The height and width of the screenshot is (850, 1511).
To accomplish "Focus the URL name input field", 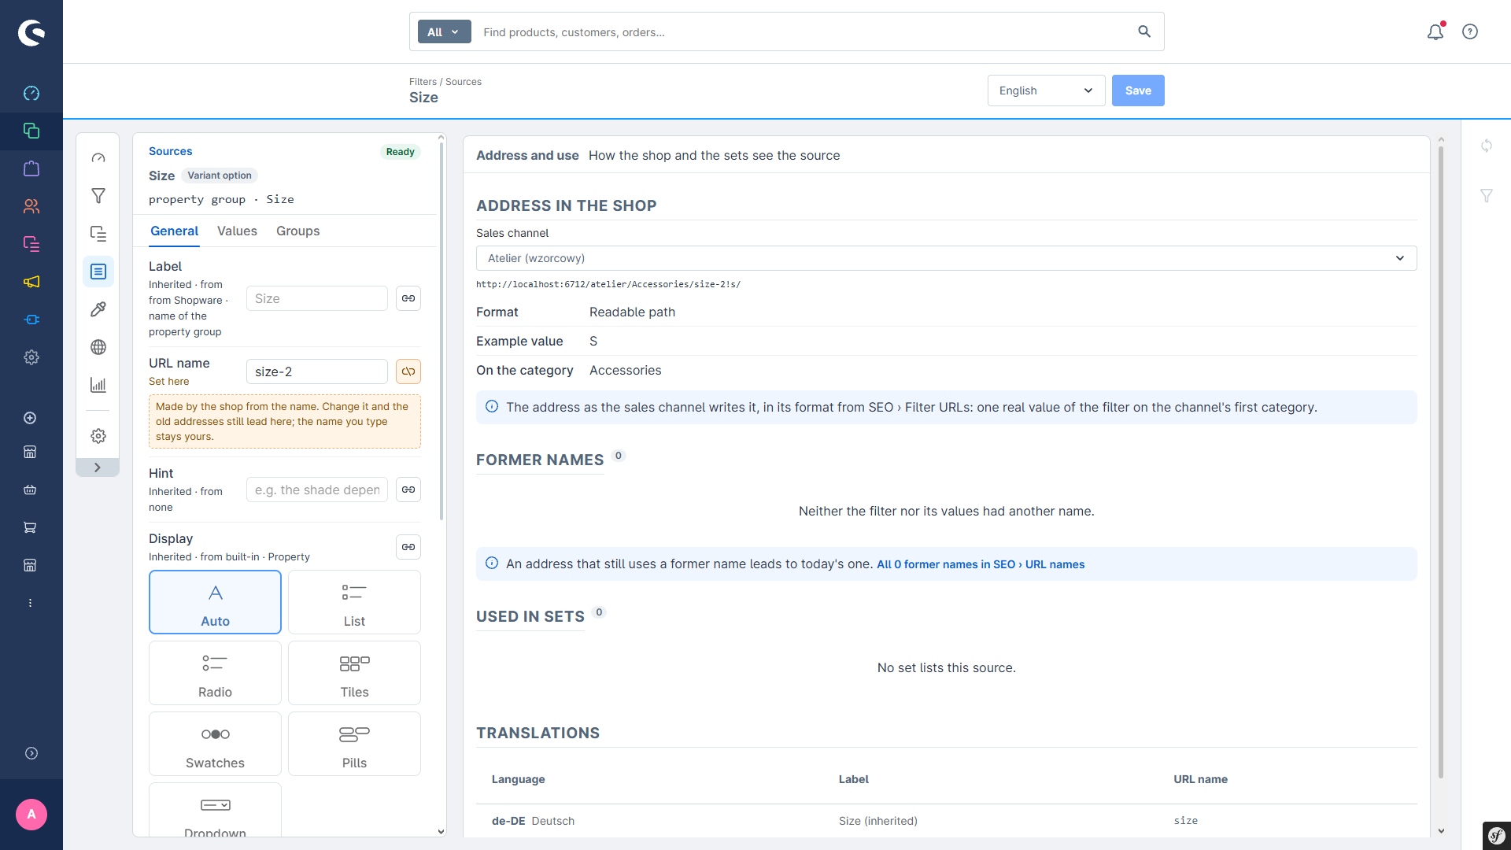I will click(x=317, y=371).
